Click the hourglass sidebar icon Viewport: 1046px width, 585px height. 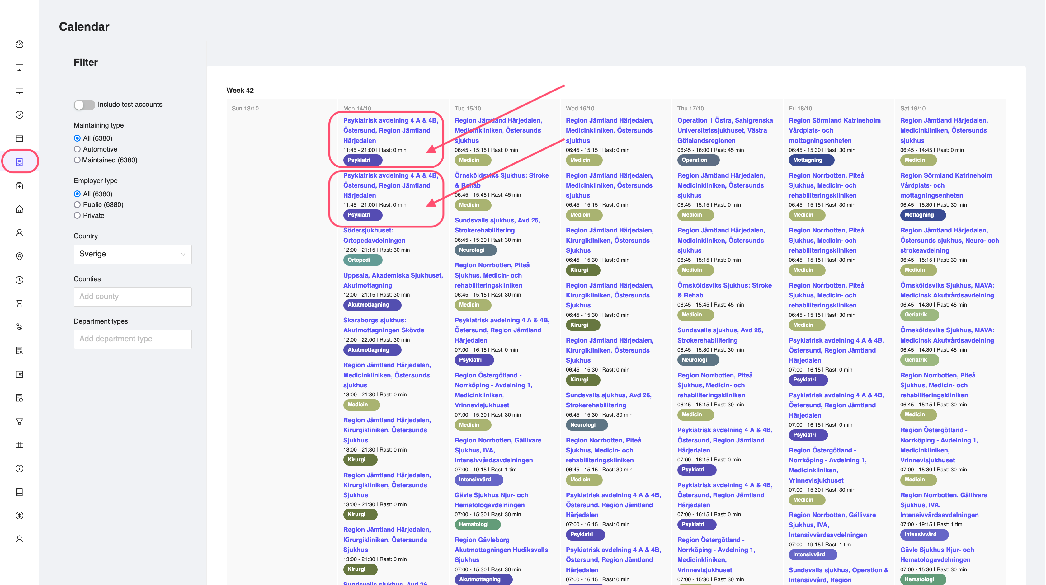point(19,303)
